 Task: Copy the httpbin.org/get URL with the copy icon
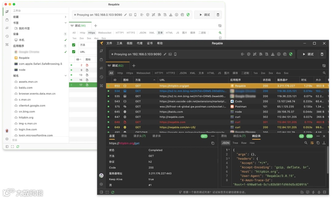[213, 143]
